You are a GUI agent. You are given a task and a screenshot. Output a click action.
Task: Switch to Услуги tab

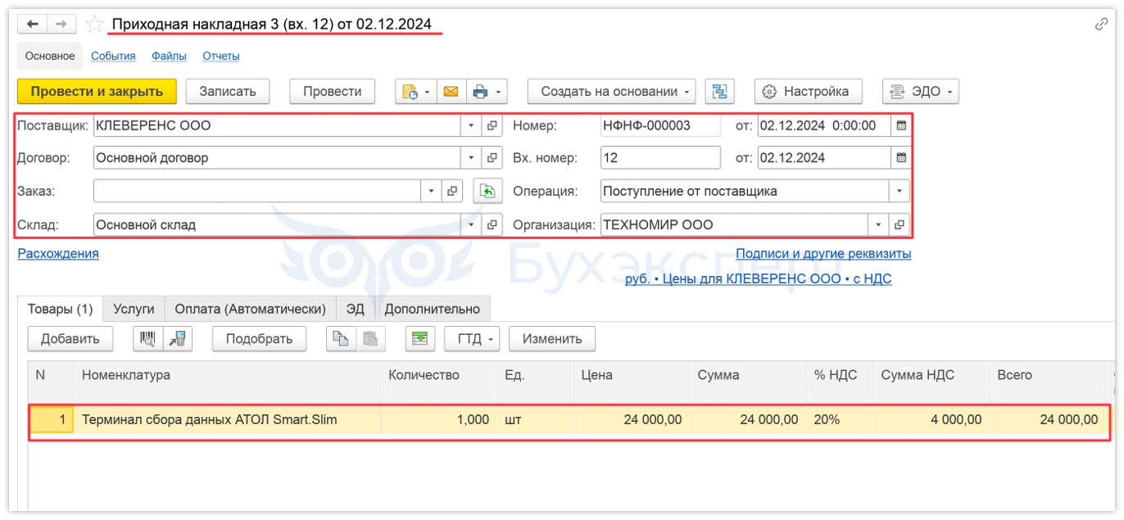[x=134, y=310]
